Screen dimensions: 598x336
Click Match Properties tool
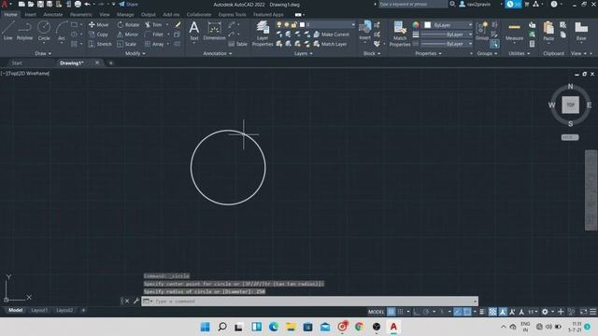click(400, 34)
